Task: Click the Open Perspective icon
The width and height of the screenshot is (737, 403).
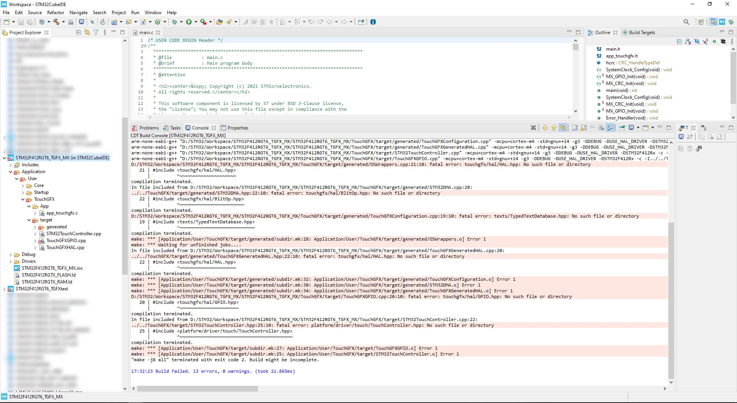Action: point(701,22)
